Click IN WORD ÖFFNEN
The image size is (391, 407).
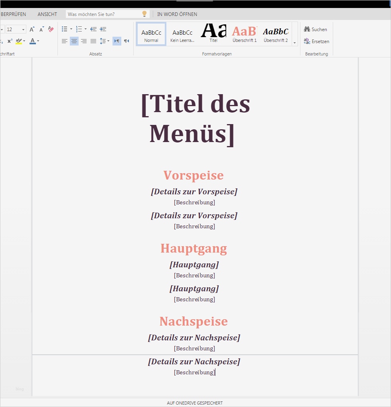tap(177, 14)
